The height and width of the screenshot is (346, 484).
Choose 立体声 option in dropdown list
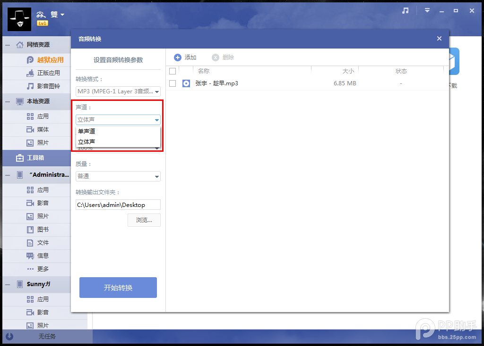(87, 141)
